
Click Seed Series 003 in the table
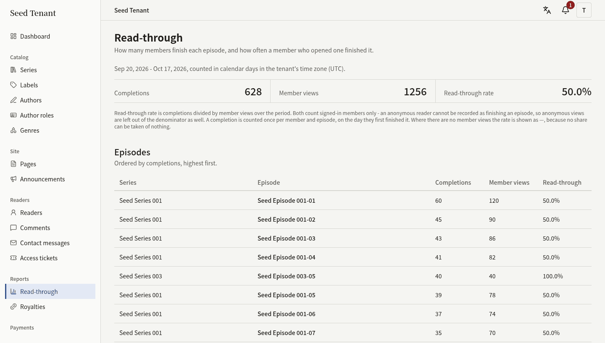140,276
